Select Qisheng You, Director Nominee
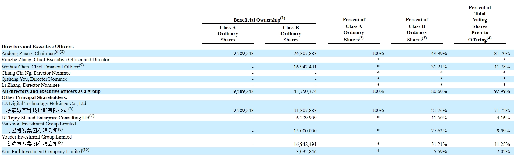The width and height of the screenshot is (514, 158). pos(34,79)
